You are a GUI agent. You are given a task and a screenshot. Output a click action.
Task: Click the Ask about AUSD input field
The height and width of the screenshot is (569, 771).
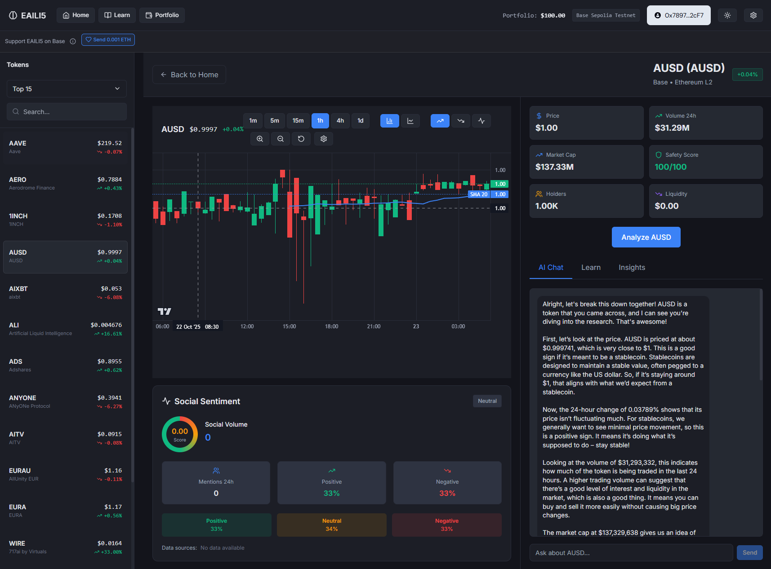629,552
